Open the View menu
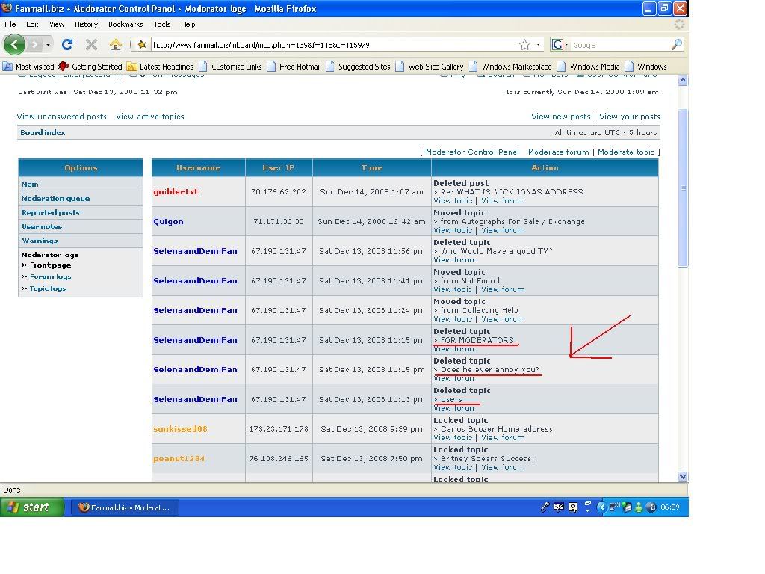The image size is (765, 574). [57, 25]
